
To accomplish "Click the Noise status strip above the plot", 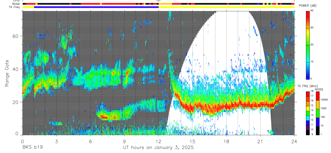I will click(x=158, y=4).
